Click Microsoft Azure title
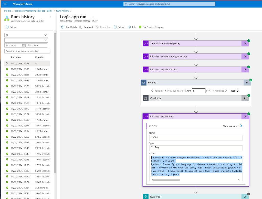Screen dimensions: 262x199 (x=23, y=4)
